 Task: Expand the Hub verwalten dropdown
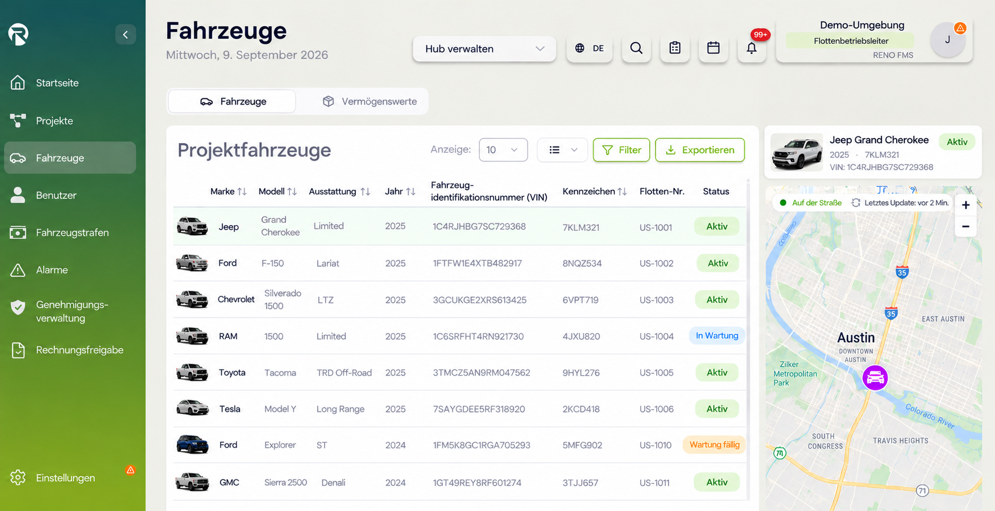[x=484, y=49]
